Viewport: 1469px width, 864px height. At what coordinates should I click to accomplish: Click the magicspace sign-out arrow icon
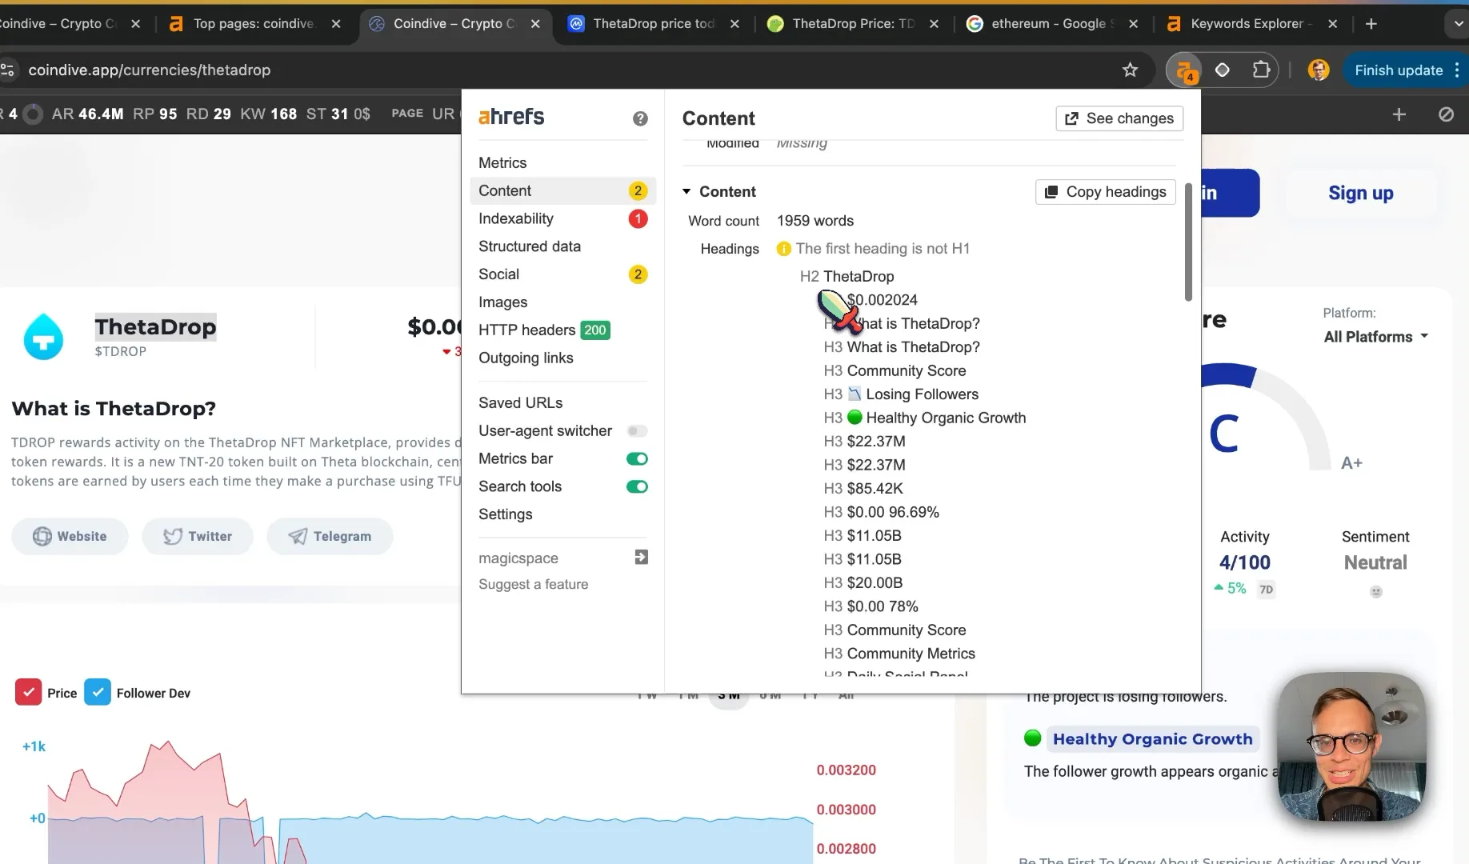coord(641,557)
